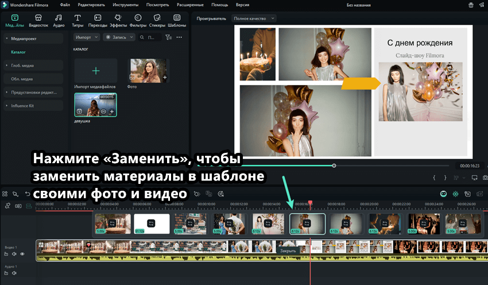Viewport: 488px width, 285px height.
Task: Toggle the green track-stack icon left of ruler
Action: pyautogui.click(x=29, y=206)
